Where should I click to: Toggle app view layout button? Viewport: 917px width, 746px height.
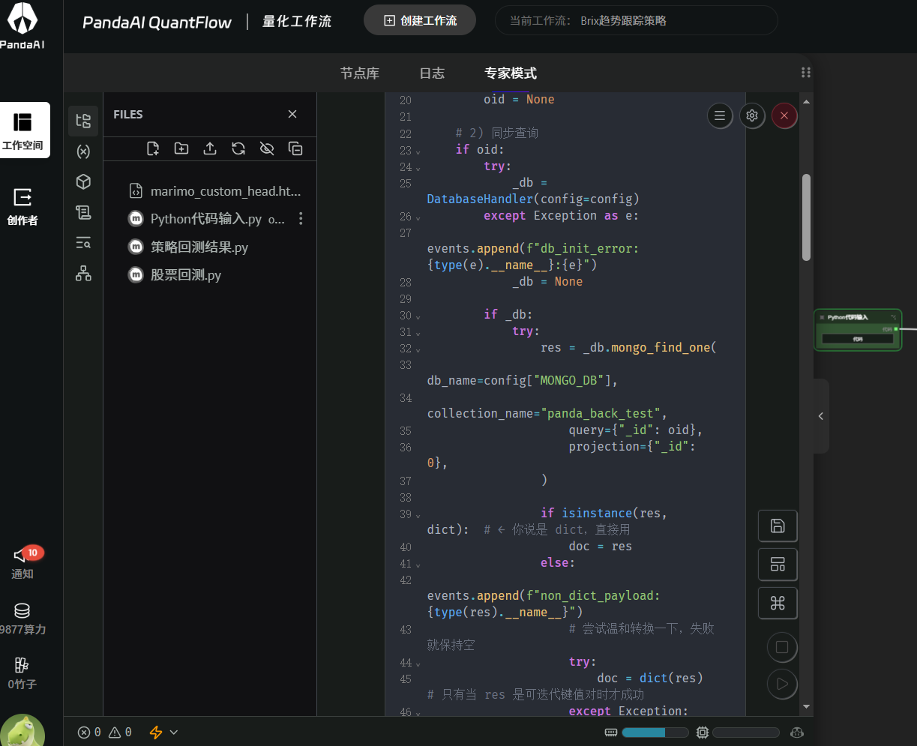point(778,565)
